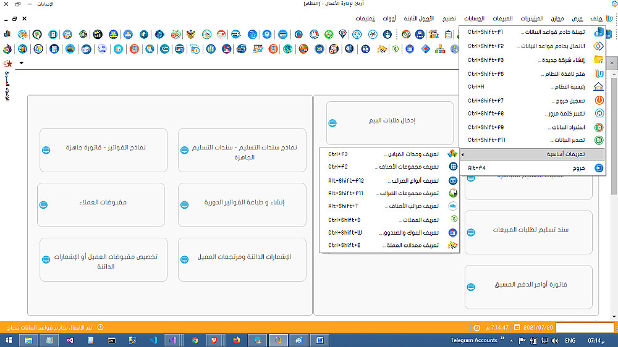Open the مخازن menu
The width and height of the screenshot is (618, 347).
(x=557, y=19)
